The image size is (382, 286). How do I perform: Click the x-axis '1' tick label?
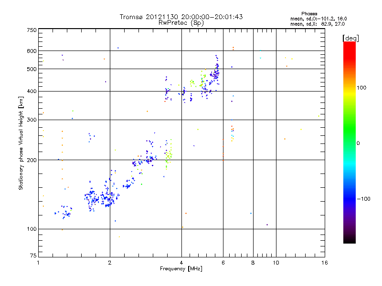point(38,263)
